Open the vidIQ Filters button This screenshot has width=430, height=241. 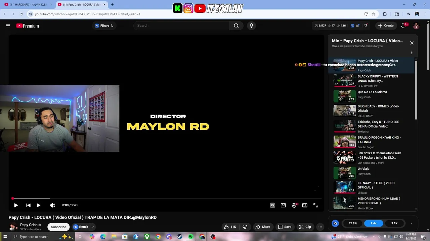pyautogui.click(x=104, y=26)
